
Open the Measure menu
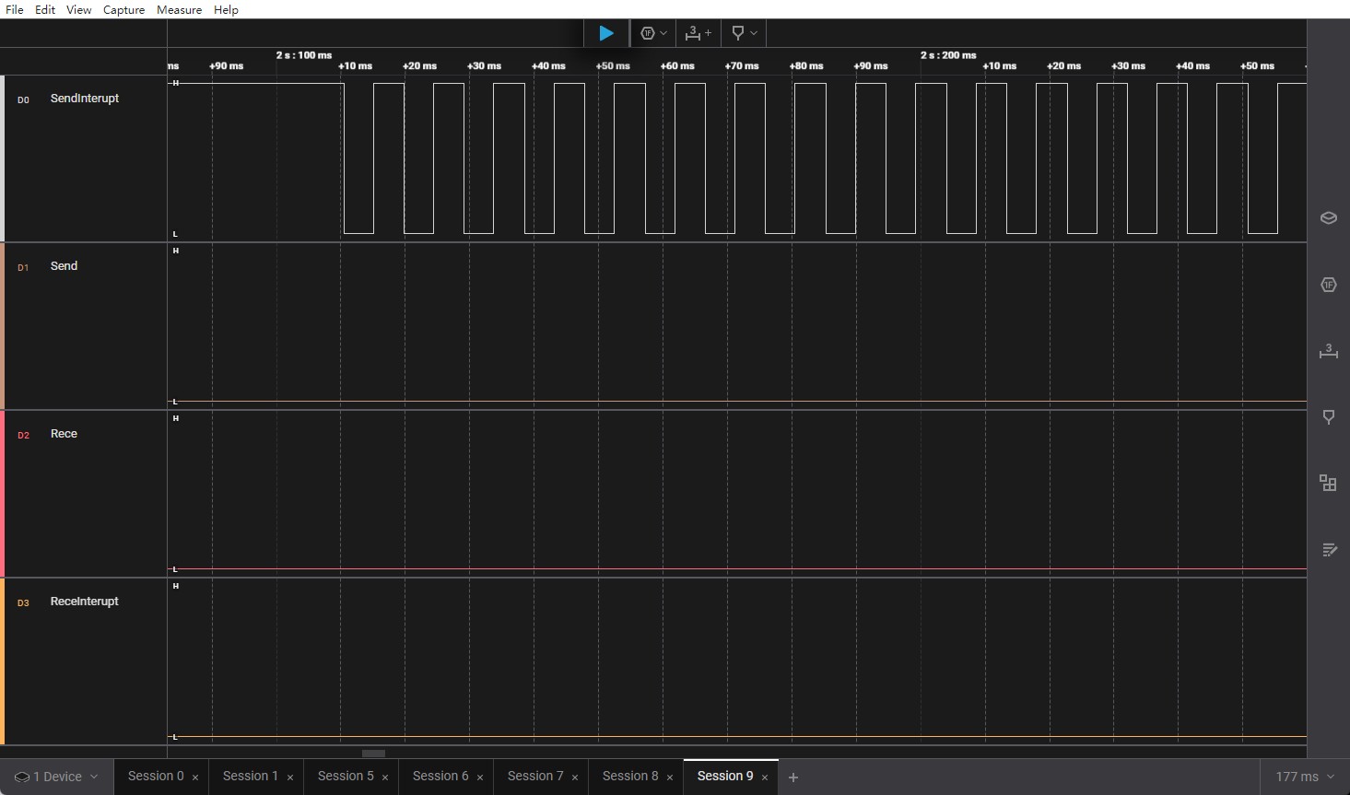(179, 9)
